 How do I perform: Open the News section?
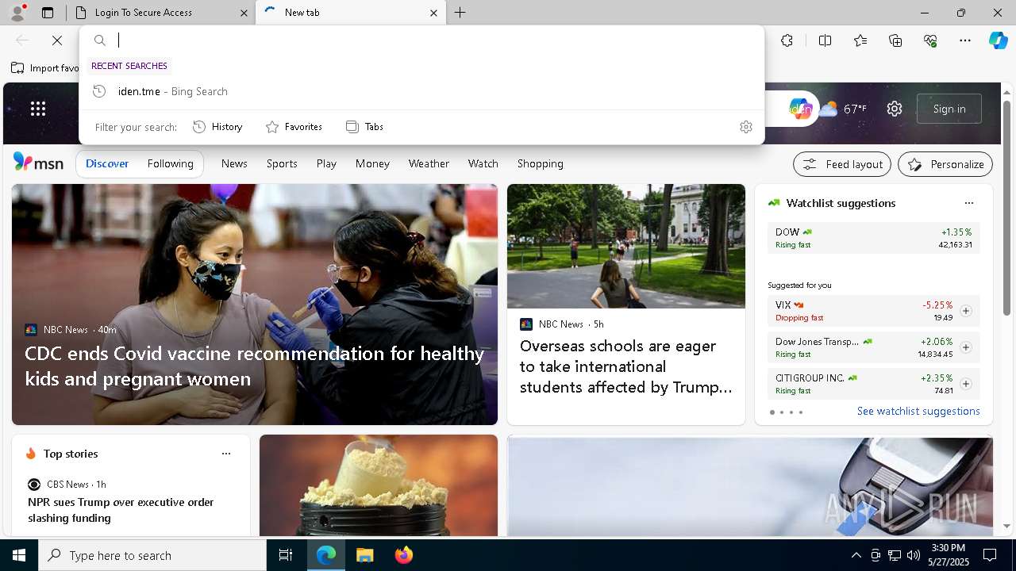(x=234, y=163)
